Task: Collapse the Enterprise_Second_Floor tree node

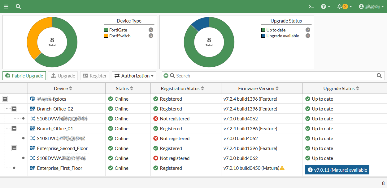Action: pos(14,148)
